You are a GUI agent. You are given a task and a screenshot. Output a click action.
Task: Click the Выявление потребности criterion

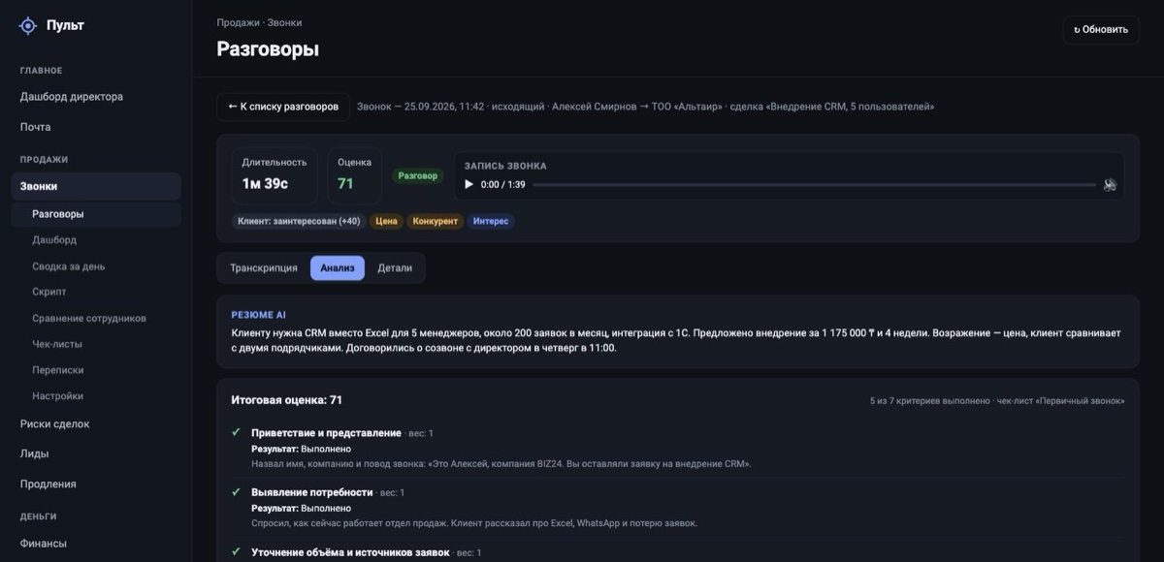point(312,492)
